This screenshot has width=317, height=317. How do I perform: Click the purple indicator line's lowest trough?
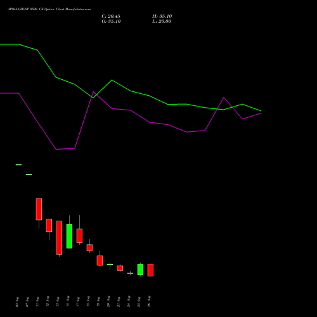click(56, 149)
